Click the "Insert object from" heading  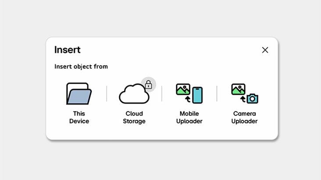pyautogui.click(x=81, y=67)
